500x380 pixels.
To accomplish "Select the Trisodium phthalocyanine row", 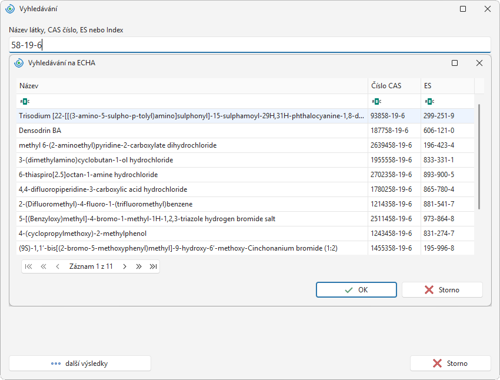I will click(x=245, y=116).
